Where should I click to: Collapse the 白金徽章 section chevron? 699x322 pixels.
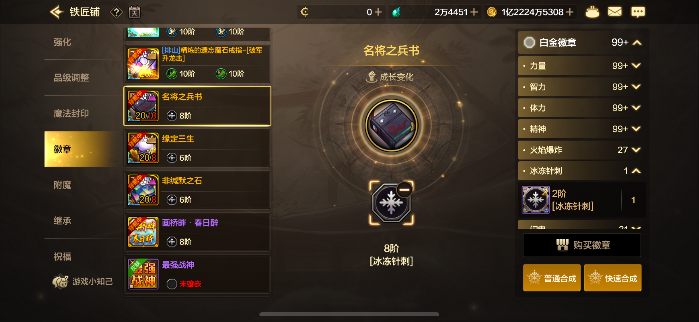point(637,42)
